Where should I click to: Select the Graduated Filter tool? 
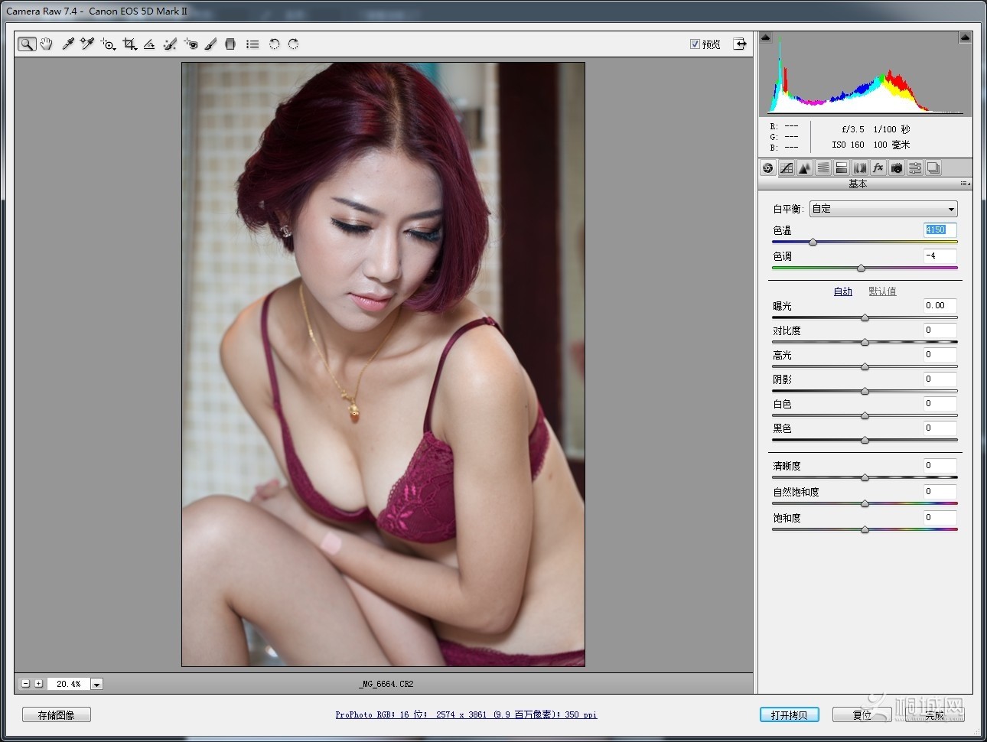pos(230,44)
